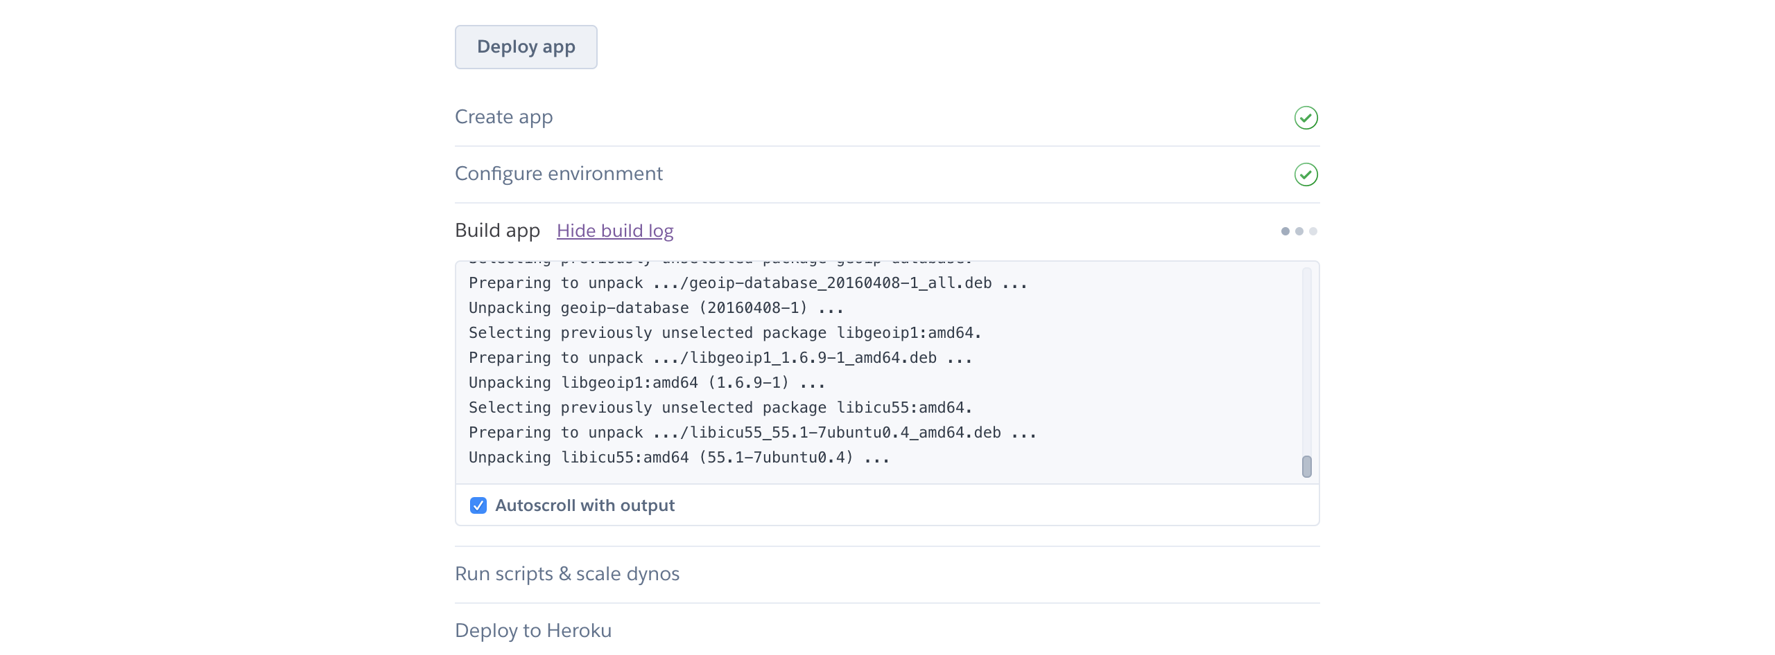Viewport: 1775px width, 655px height.
Task: Click the Autoscroll with output label text
Action: 585,505
